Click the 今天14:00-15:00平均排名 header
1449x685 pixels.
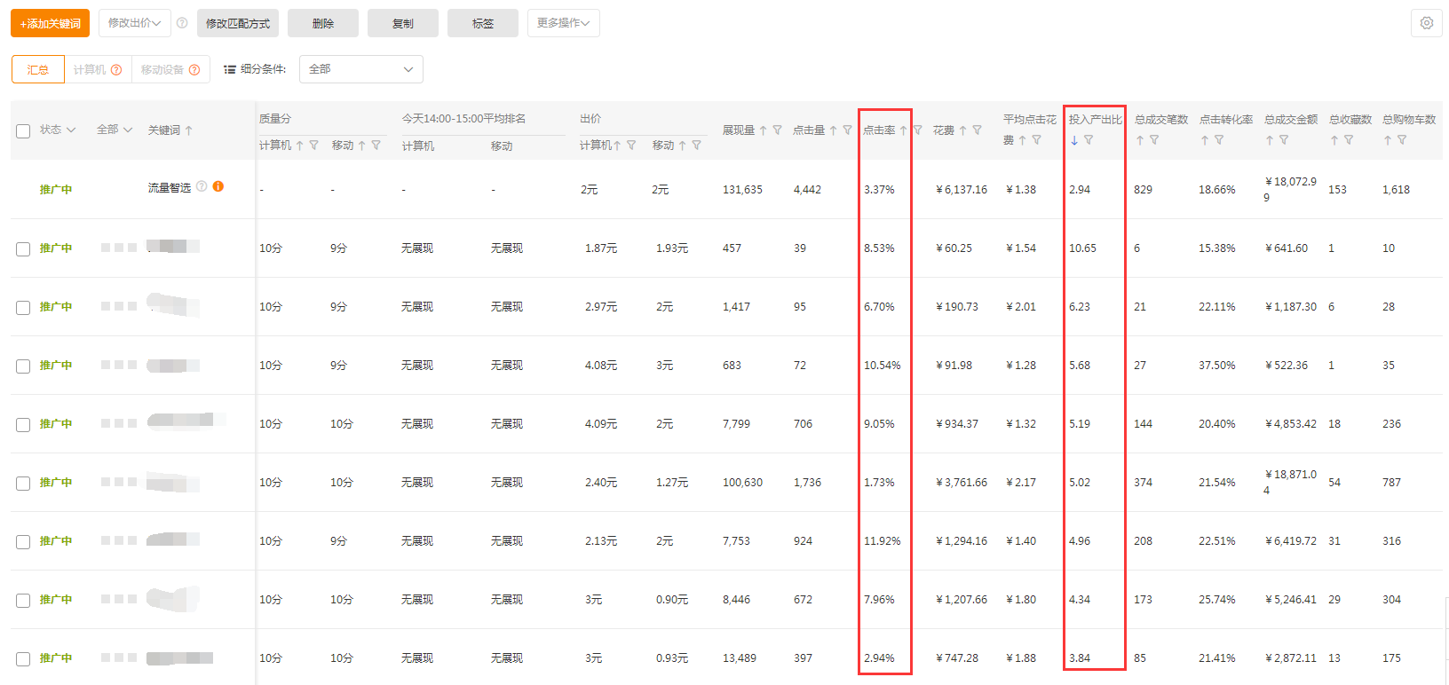point(464,119)
